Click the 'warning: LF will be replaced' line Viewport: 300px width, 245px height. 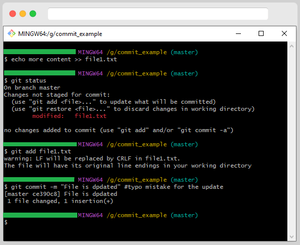92,158
